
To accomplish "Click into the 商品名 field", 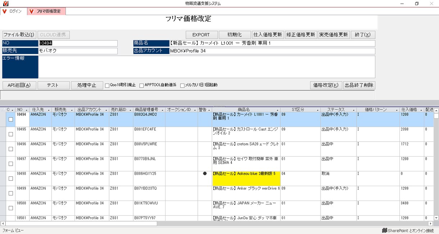I will 272,43.
